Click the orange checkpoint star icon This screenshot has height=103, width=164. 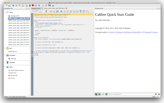coord(20,5)
